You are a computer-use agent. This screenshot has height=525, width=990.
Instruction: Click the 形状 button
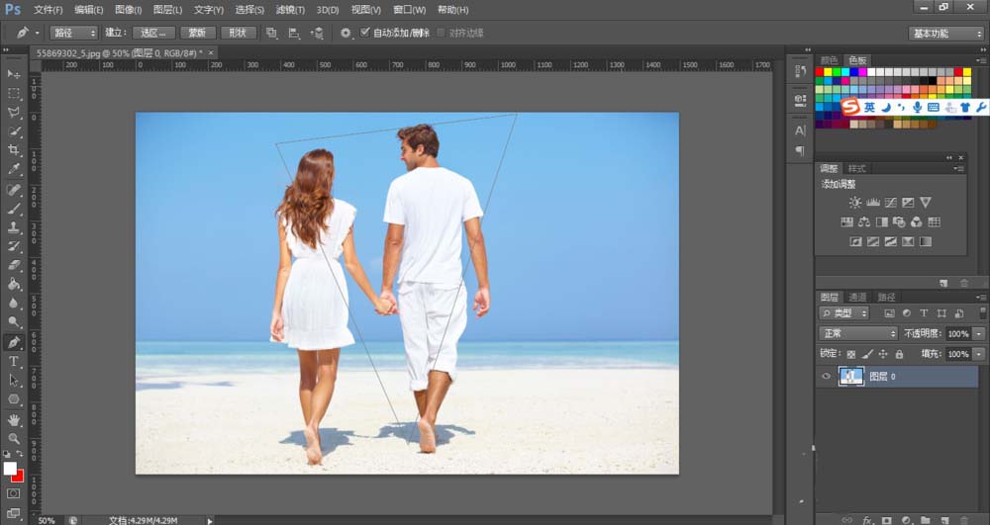(x=239, y=33)
